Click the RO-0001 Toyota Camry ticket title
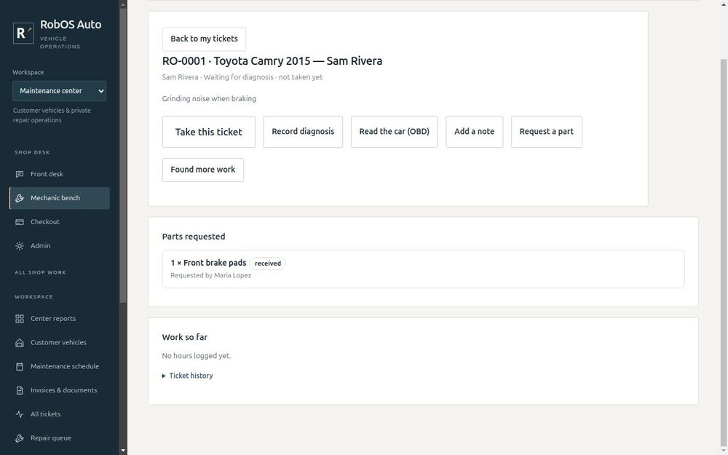Image resolution: width=728 pixels, height=455 pixels. point(272,61)
